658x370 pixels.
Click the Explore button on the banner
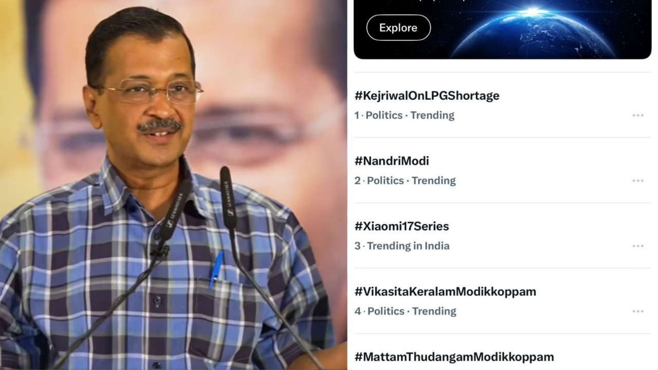pos(398,28)
